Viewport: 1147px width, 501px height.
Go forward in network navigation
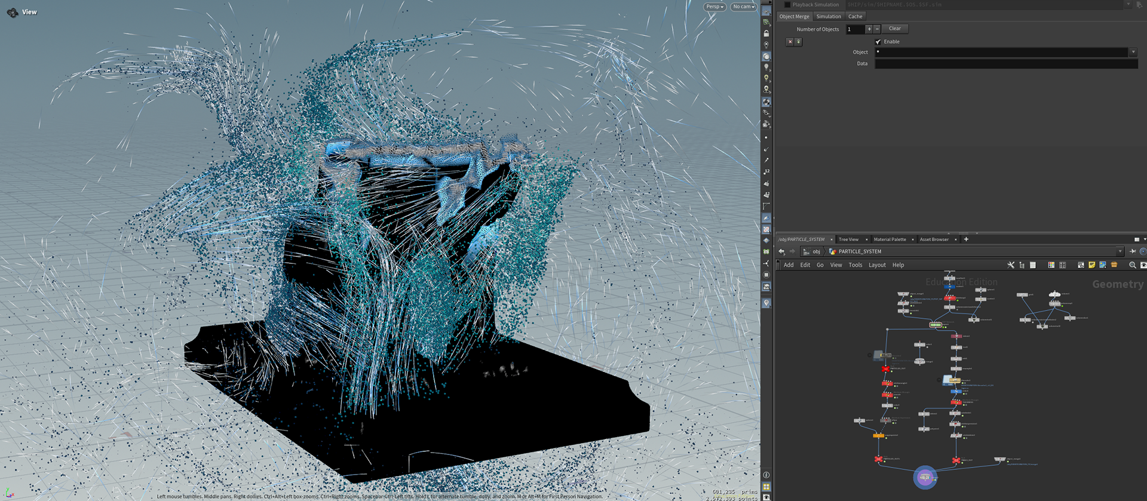pyautogui.click(x=793, y=252)
